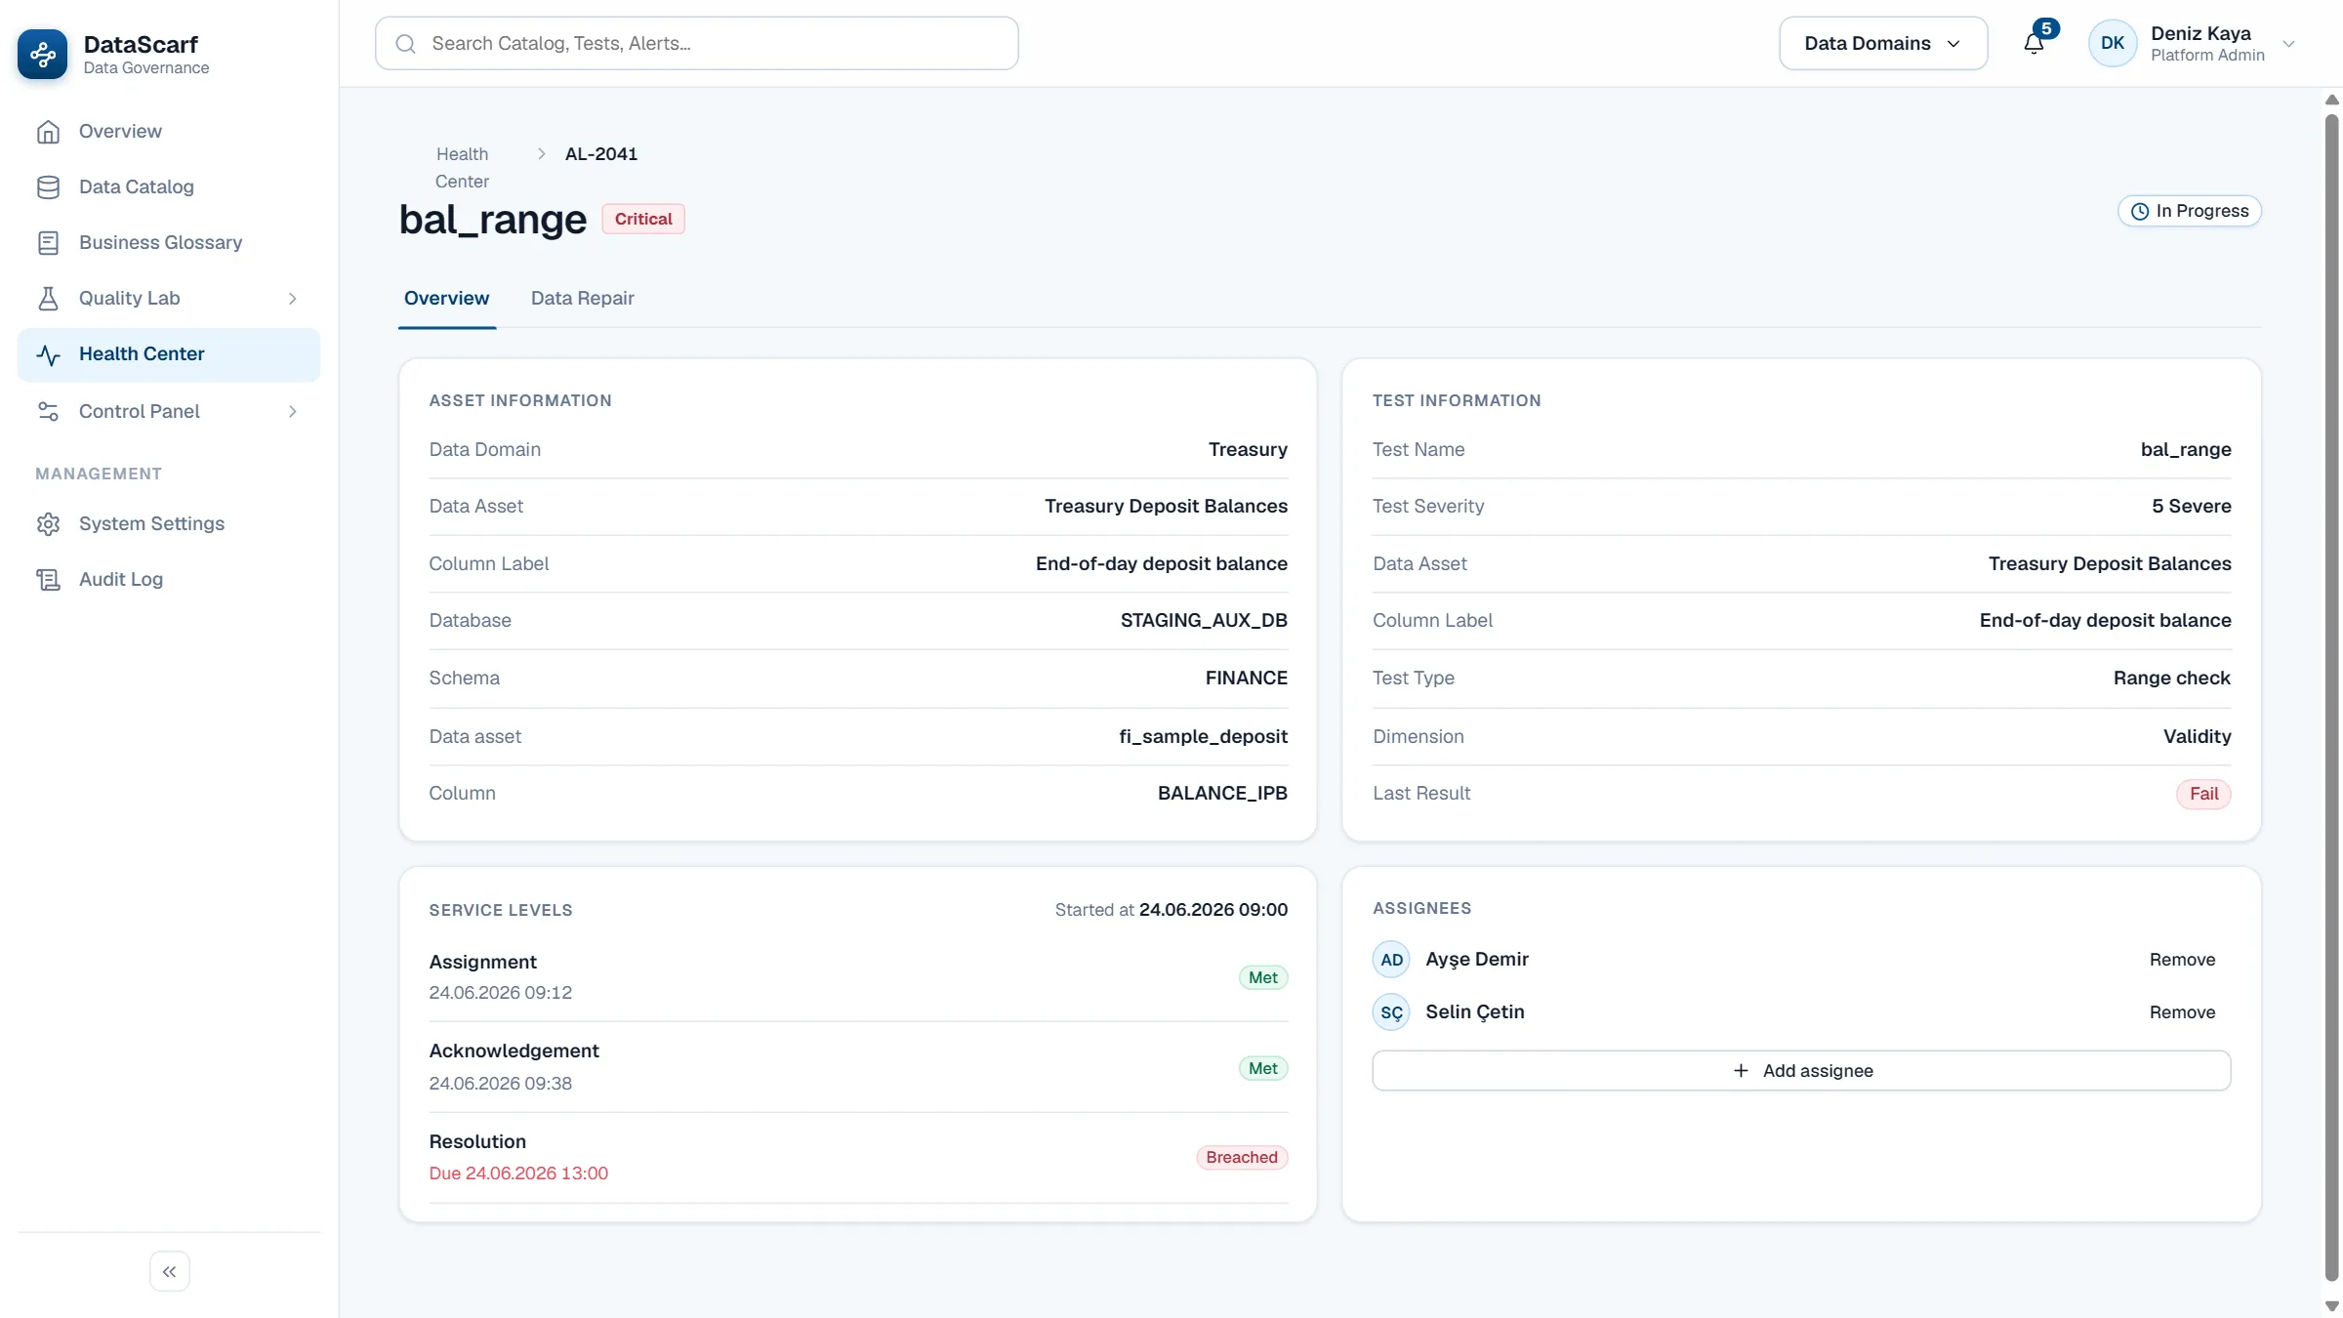Remove Ayşe Demir from assignees

2182,960
